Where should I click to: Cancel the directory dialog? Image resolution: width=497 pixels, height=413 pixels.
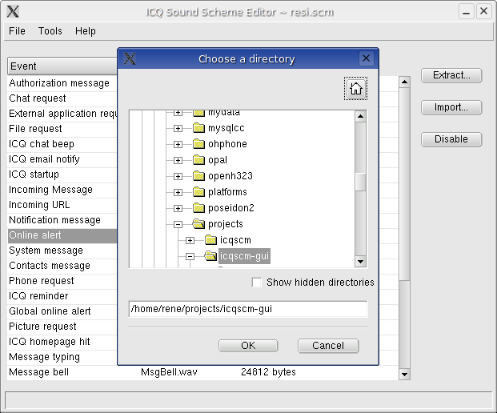click(x=328, y=346)
